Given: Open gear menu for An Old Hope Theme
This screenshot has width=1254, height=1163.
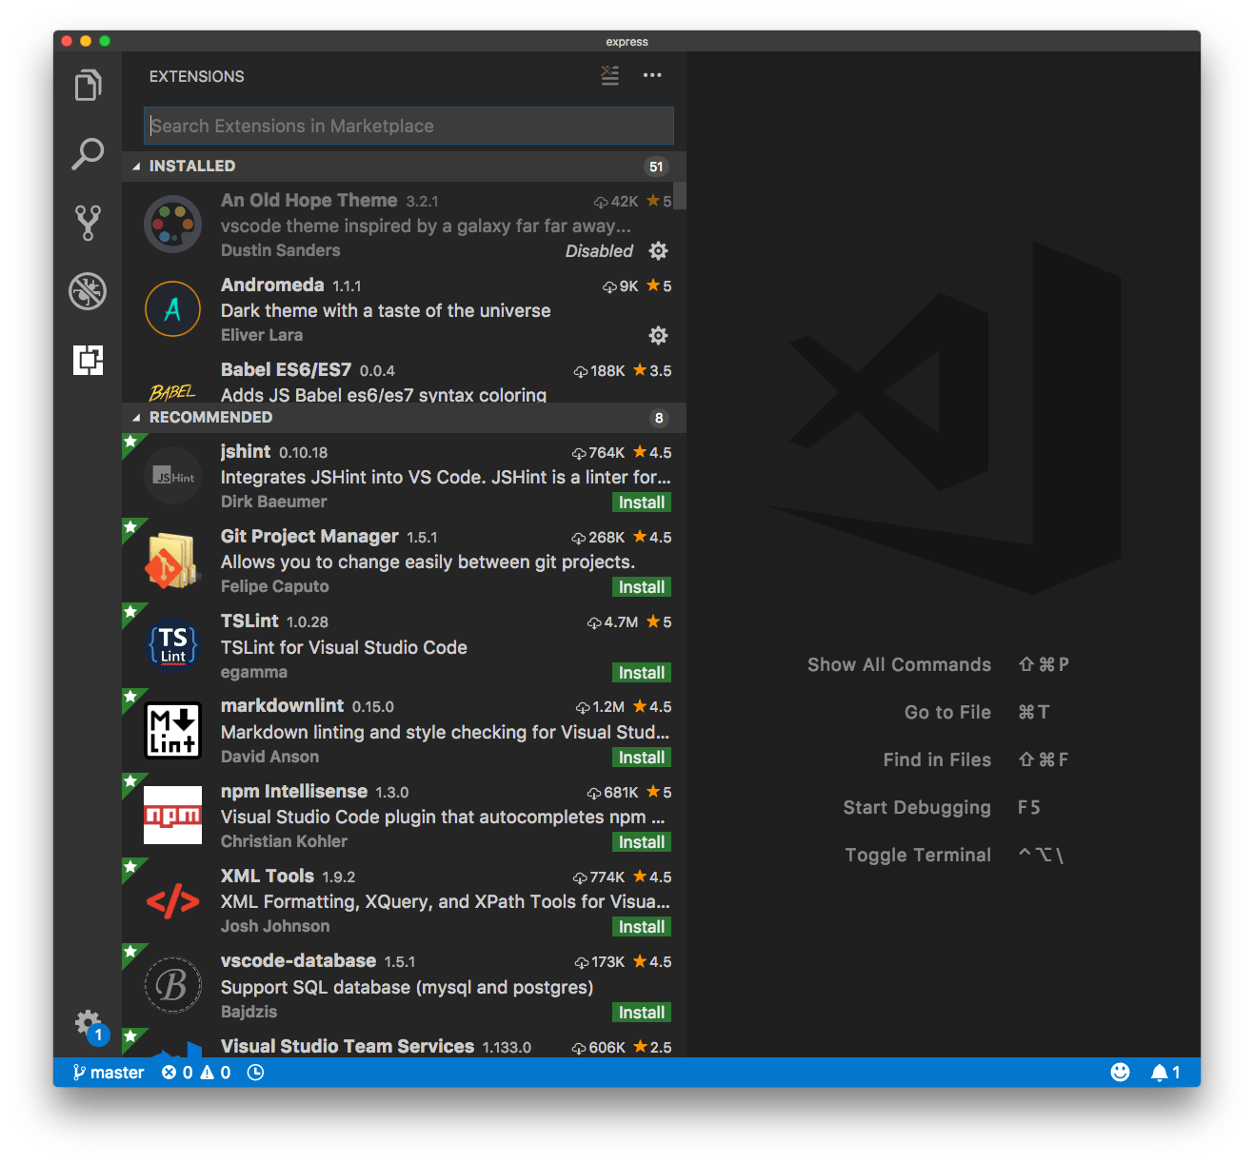Looking at the screenshot, I should (x=658, y=251).
